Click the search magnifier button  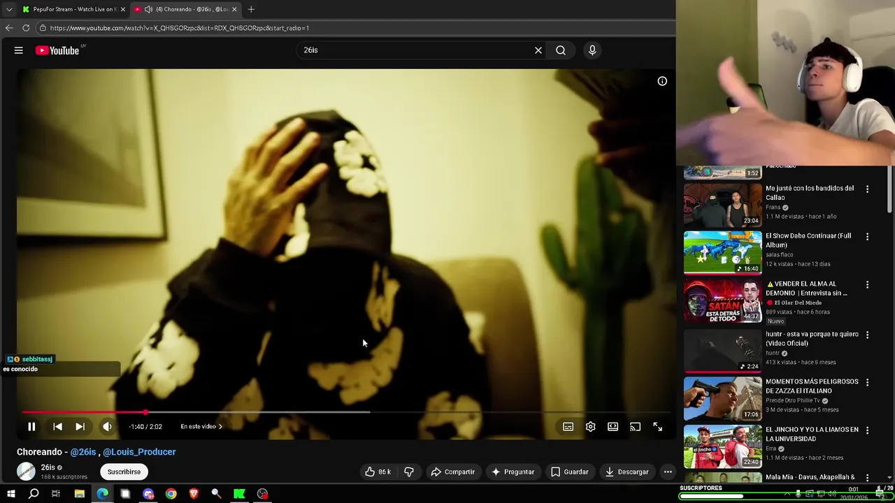click(x=561, y=50)
